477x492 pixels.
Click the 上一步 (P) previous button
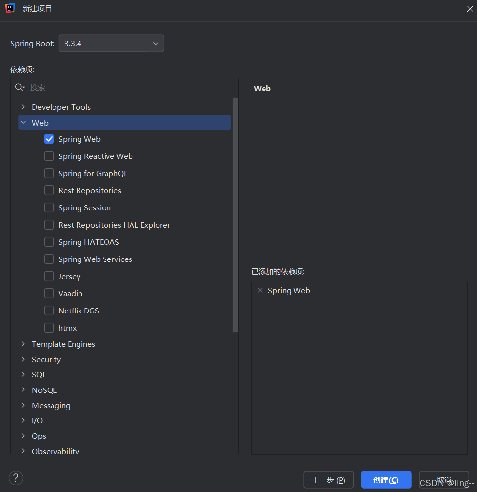(x=329, y=480)
